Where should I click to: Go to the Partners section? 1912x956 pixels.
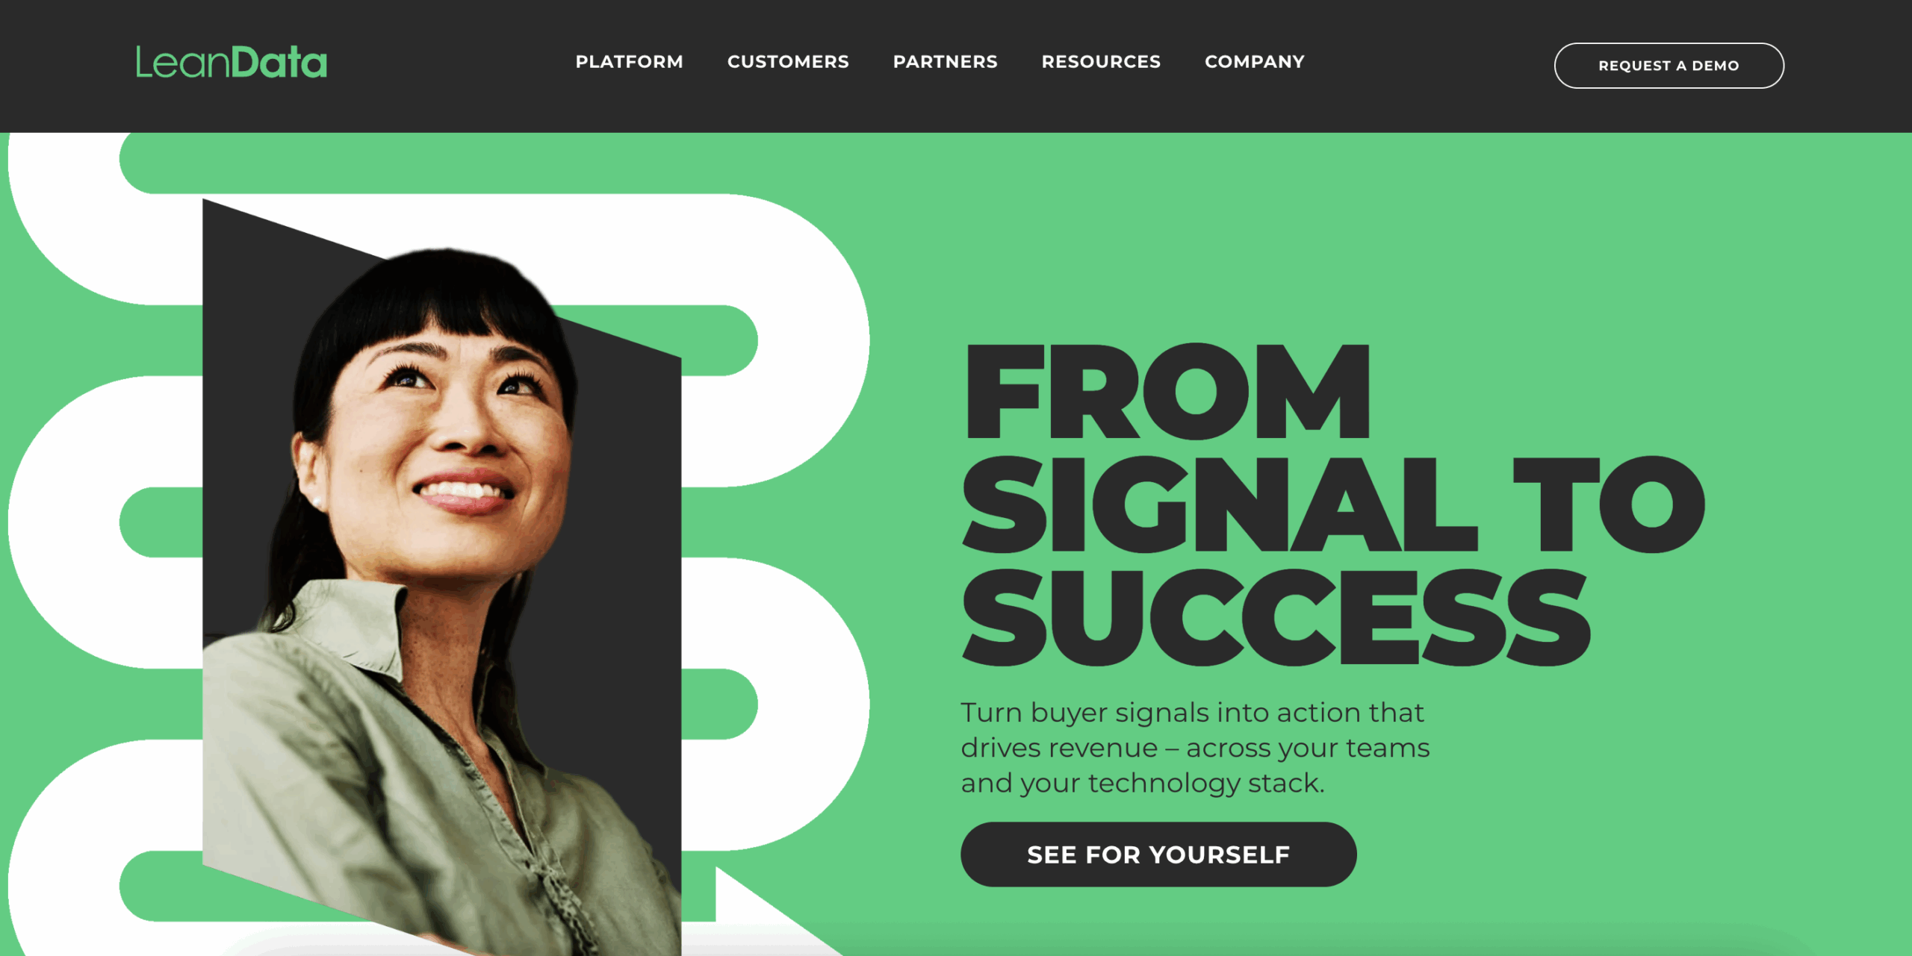pyautogui.click(x=945, y=62)
